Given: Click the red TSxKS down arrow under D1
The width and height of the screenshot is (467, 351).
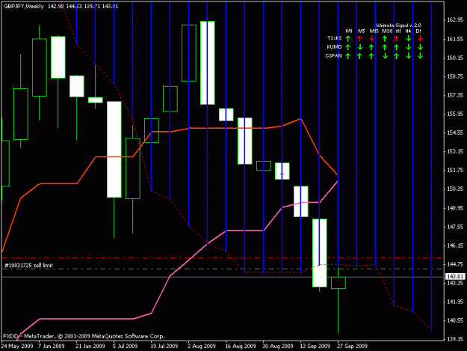Looking at the screenshot, I should point(420,38).
